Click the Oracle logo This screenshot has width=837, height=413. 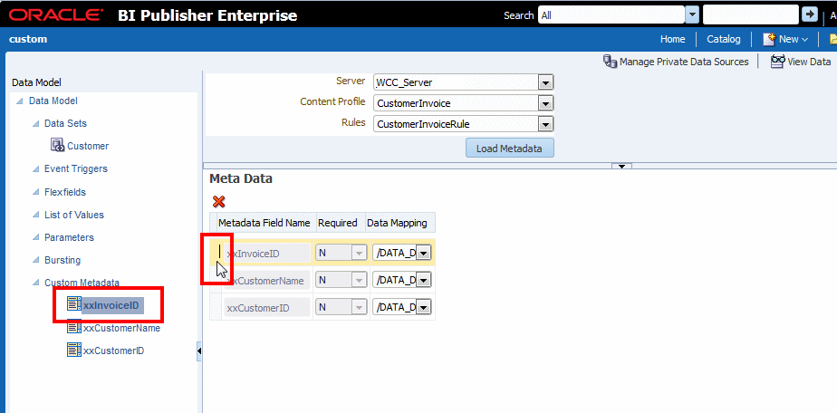point(56,14)
